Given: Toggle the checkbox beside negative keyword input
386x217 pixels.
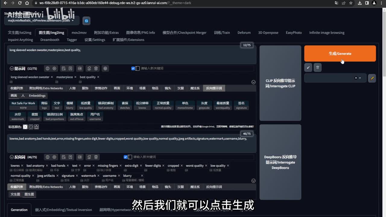Looking at the screenshot, I should point(125,157).
